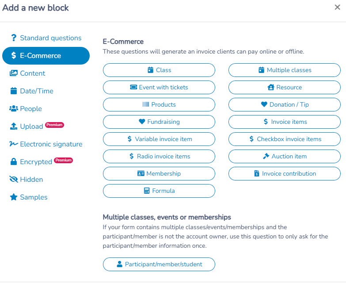Click the person icon on Participant/member/student
Image resolution: width=346 pixels, height=284 pixels.
[x=120, y=264]
